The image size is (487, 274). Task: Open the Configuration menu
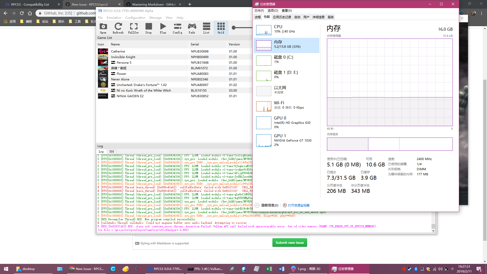click(x=135, y=18)
